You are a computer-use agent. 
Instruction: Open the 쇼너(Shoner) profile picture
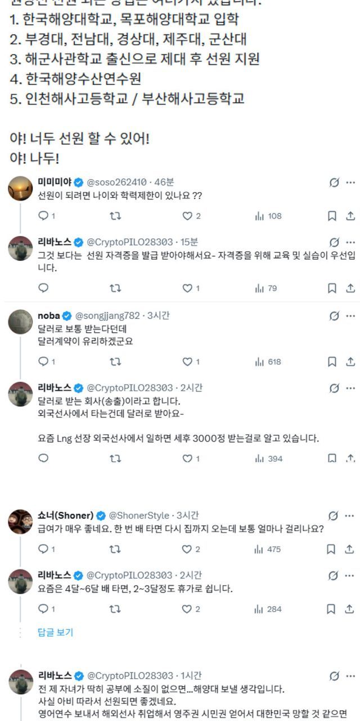20,522
